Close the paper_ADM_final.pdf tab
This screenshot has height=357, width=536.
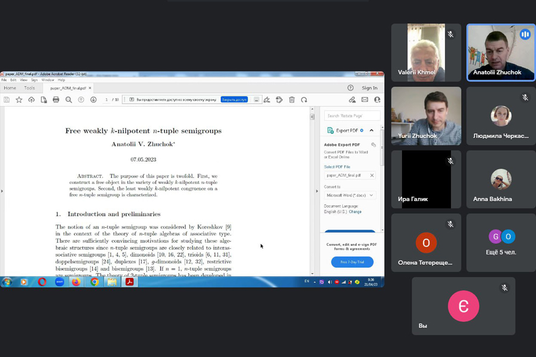pos(90,88)
